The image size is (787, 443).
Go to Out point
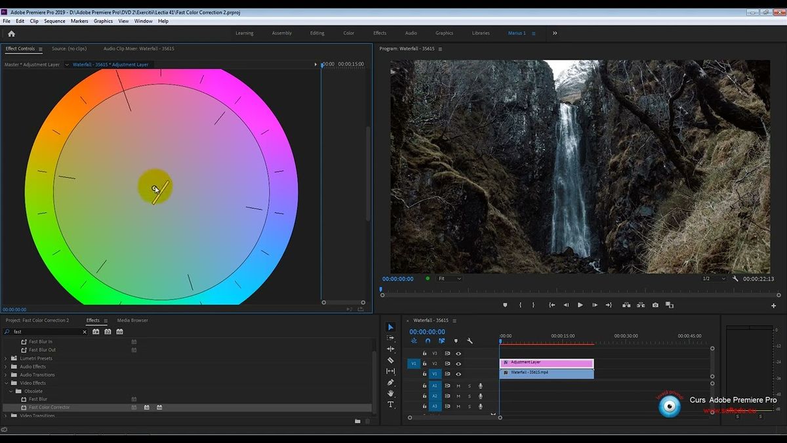point(609,305)
